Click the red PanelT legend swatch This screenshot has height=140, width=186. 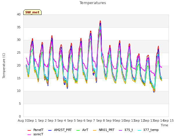click(29, 130)
